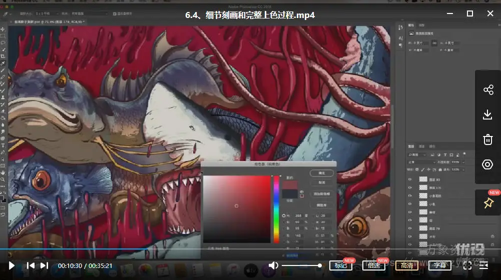This screenshot has width=501, height=280.
Task: Toggle visibility of the top layer 图层 93
Action: point(410,179)
